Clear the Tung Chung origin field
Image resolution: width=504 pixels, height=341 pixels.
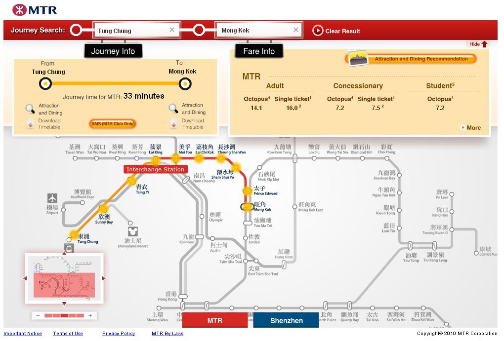tap(172, 30)
